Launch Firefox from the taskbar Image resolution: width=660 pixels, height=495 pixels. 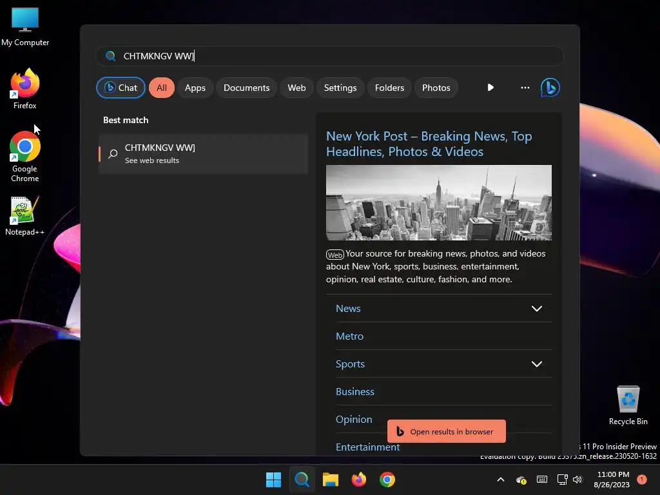click(358, 480)
